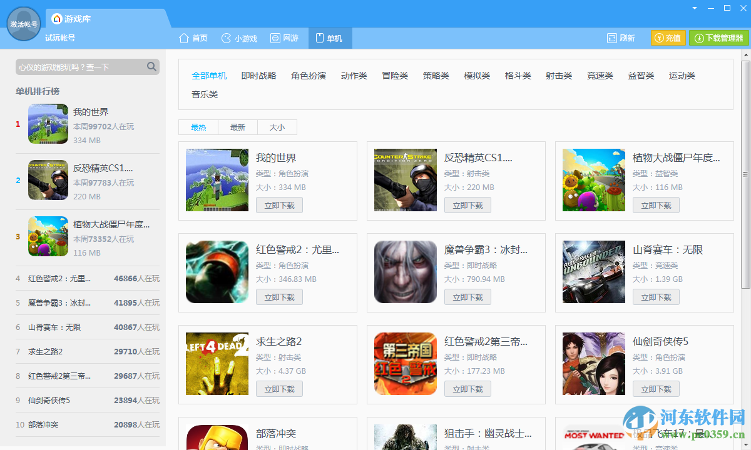Click the 山脊赛车：无限 thumbnail
Image resolution: width=751 pixels, height=450 pixels.
click(594, 272)
